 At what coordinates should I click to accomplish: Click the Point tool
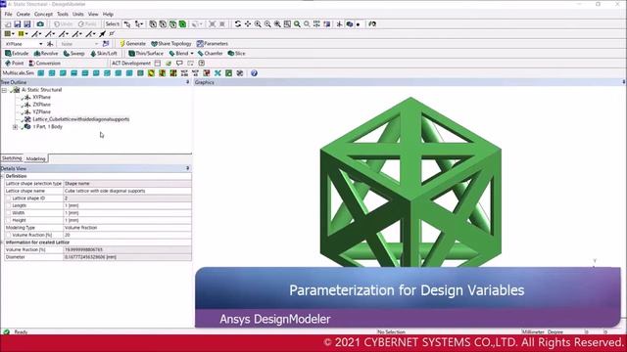point(14,63)
